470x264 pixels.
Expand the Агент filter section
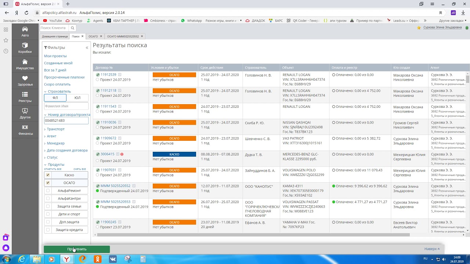coord(50,136)
